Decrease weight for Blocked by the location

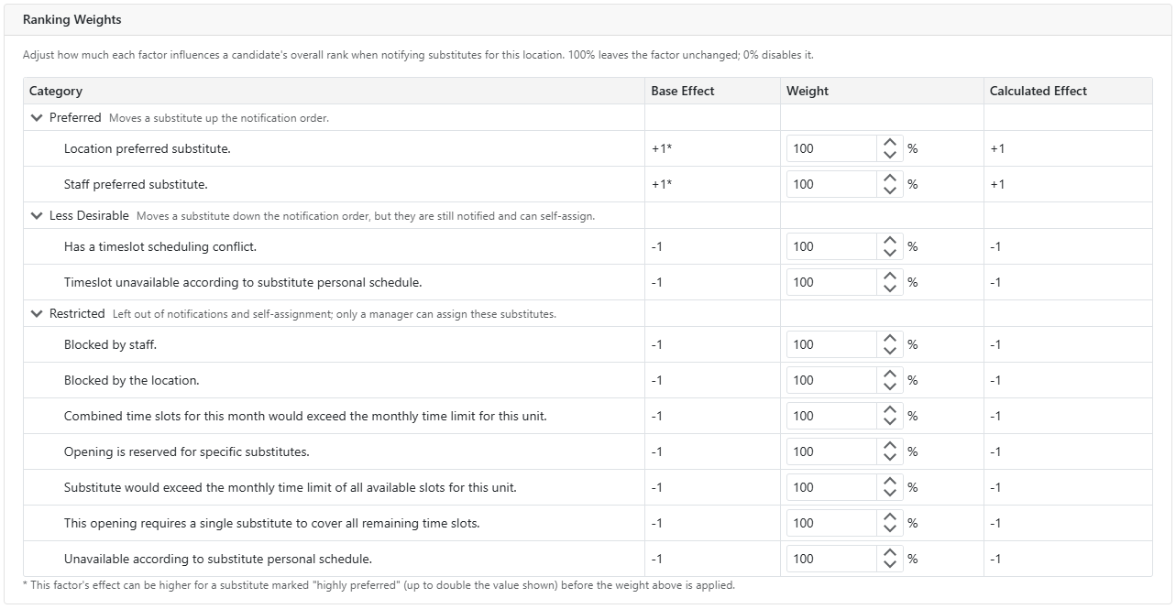[889, 386]
